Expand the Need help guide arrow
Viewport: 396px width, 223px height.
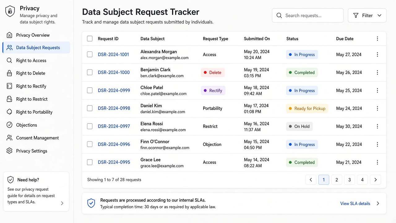(x=62, y=203)
